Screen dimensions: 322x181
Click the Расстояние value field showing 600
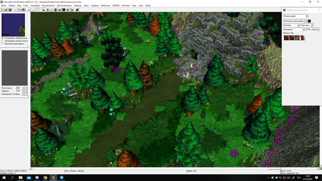pyautogui.click(x=18, y=88)
